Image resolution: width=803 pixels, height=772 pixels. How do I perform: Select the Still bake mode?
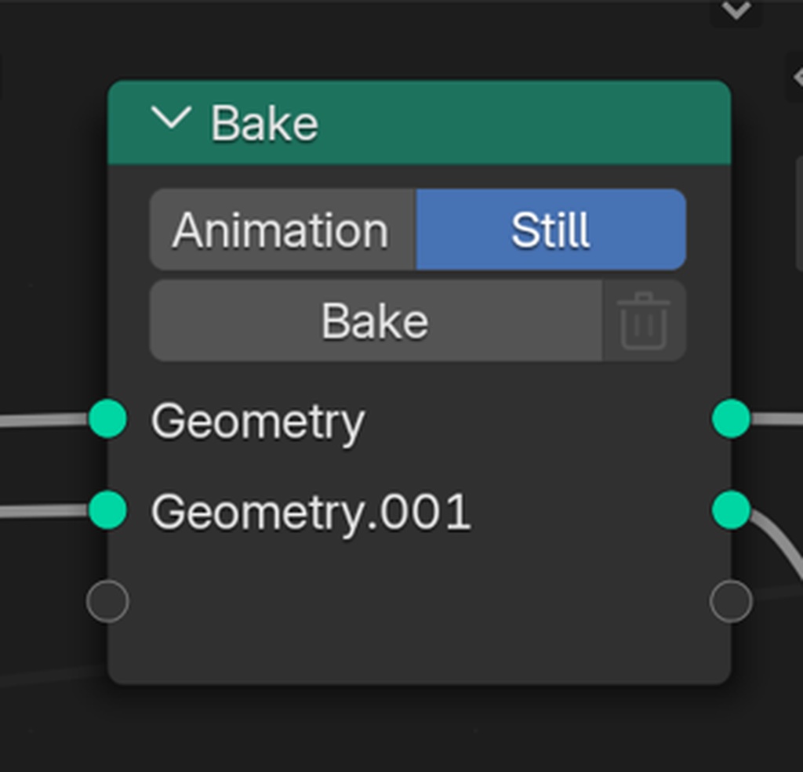[x=550, y=230]
